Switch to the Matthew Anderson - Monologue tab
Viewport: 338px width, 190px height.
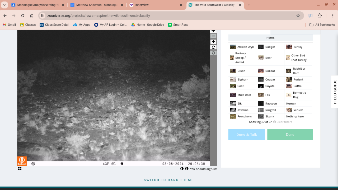97,5
